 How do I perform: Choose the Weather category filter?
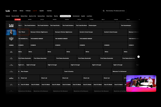(56, 16)
